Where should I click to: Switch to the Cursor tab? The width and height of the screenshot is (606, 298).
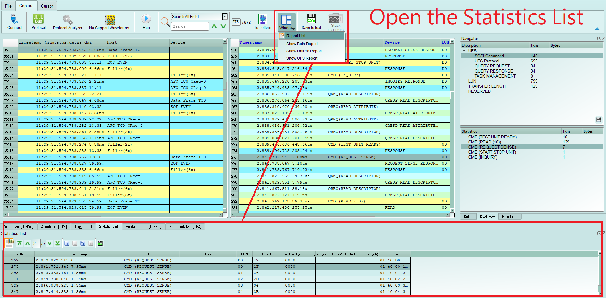pyautogui.click(x=47, y=6)
